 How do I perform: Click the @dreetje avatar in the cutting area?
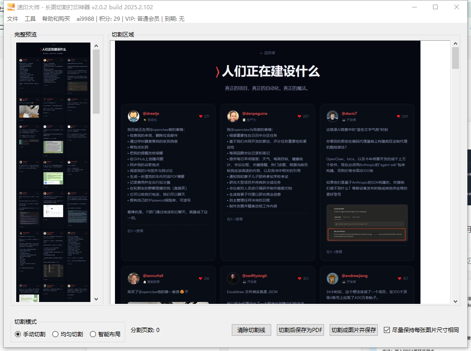pos(134,116)
